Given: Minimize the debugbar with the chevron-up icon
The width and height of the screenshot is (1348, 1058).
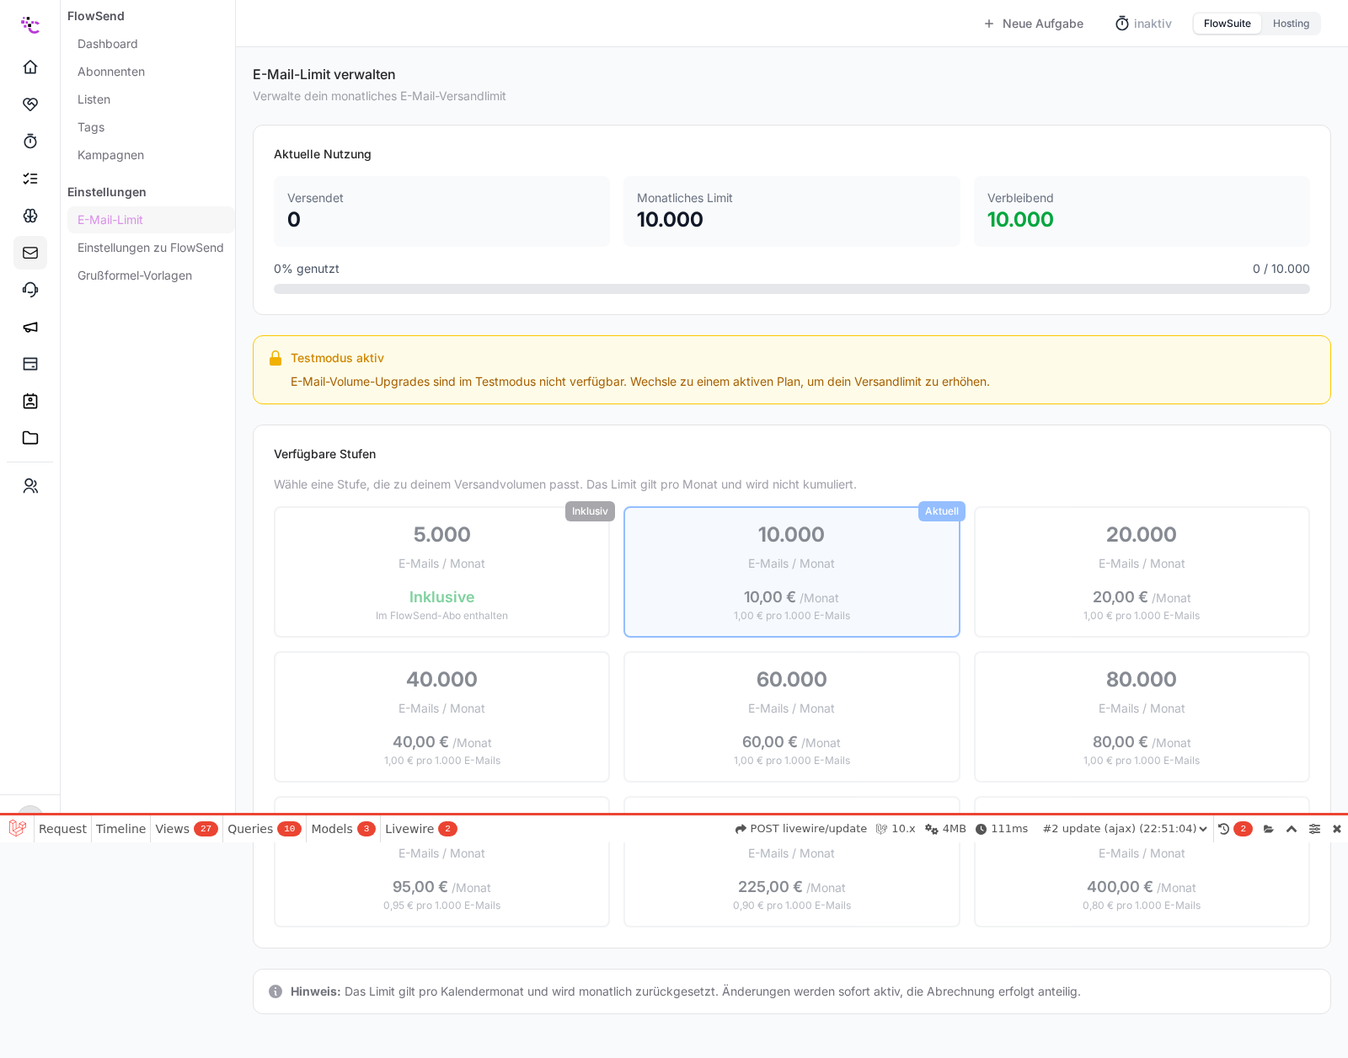Looking at the screenshot, I should tap(1292, 829).
